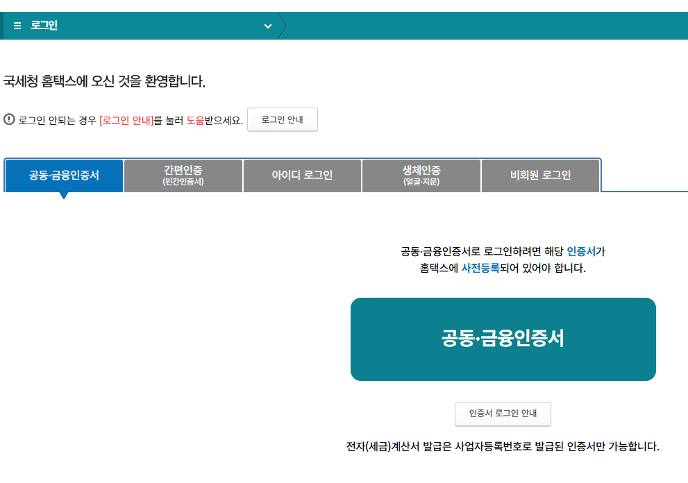The height and width of the screenshot is (483, 688).
Task: Click the blue 인증서 text in the notice
Action: coord(581,251)
